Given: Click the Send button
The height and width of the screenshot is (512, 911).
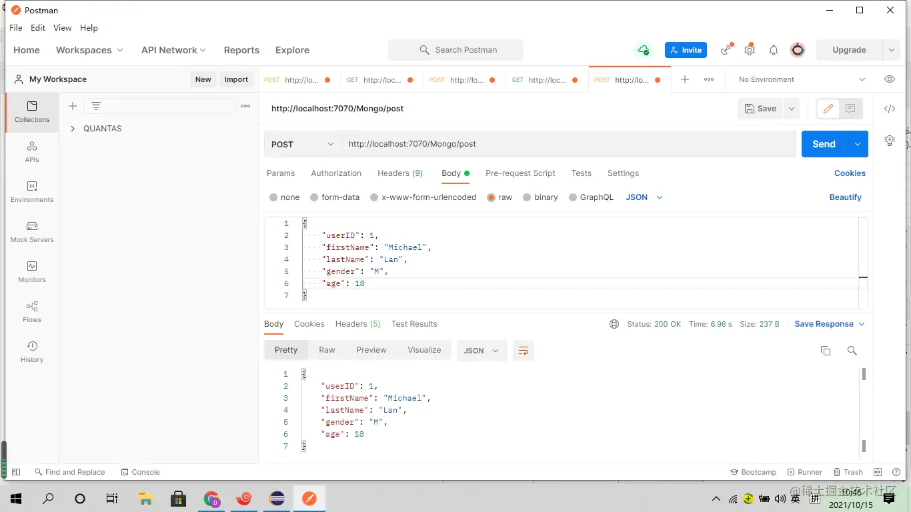Looking at the screenshot, I should pyautogui.click(x=824, y=144).
